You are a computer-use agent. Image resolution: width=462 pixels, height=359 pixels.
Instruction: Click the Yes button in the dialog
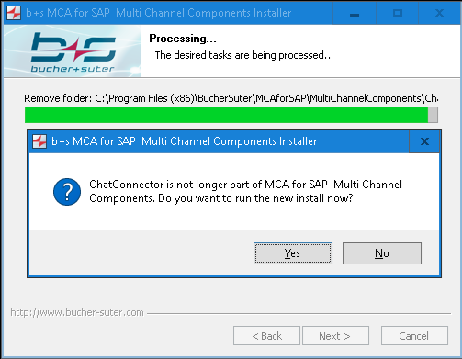[x=293, y=253]
